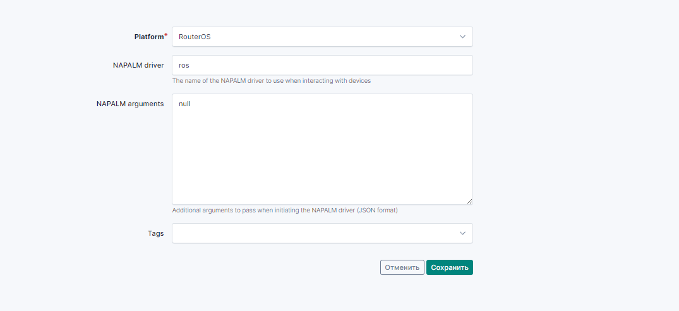Click empty space inside NAPALM arguments box
This screenshot has height=311, width=679.
[x=321, y=158]
